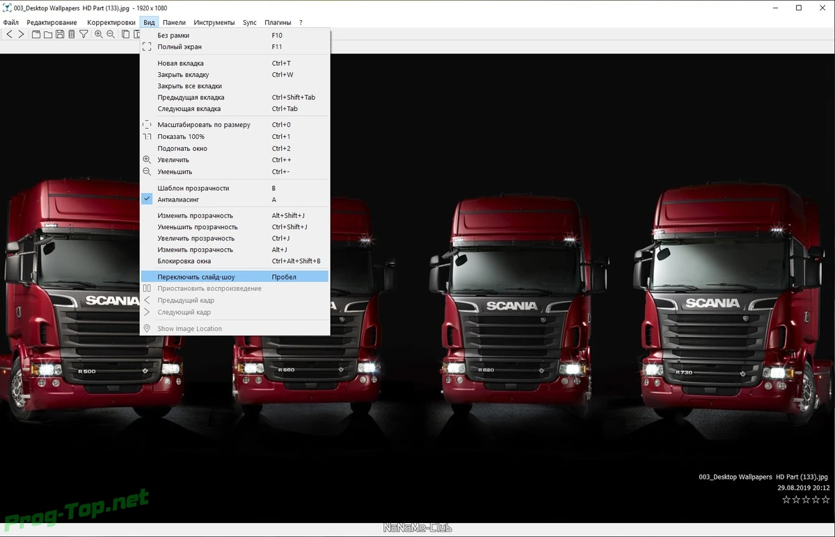Delete the image with the trash can icon
Image resolution: width=835 pixels, height=537 pixels.
(71, 34)
